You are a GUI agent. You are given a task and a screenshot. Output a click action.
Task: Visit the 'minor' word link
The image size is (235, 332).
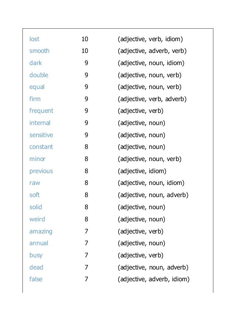click(x=37, y=159)
